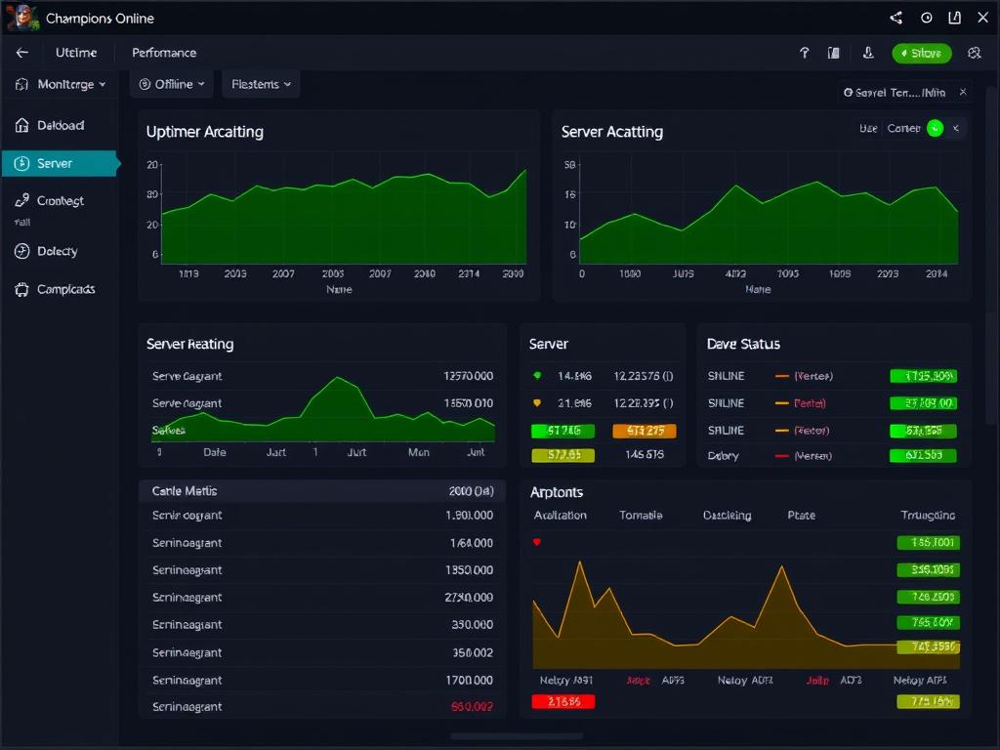Click the green Stlove button

[921, 53]
